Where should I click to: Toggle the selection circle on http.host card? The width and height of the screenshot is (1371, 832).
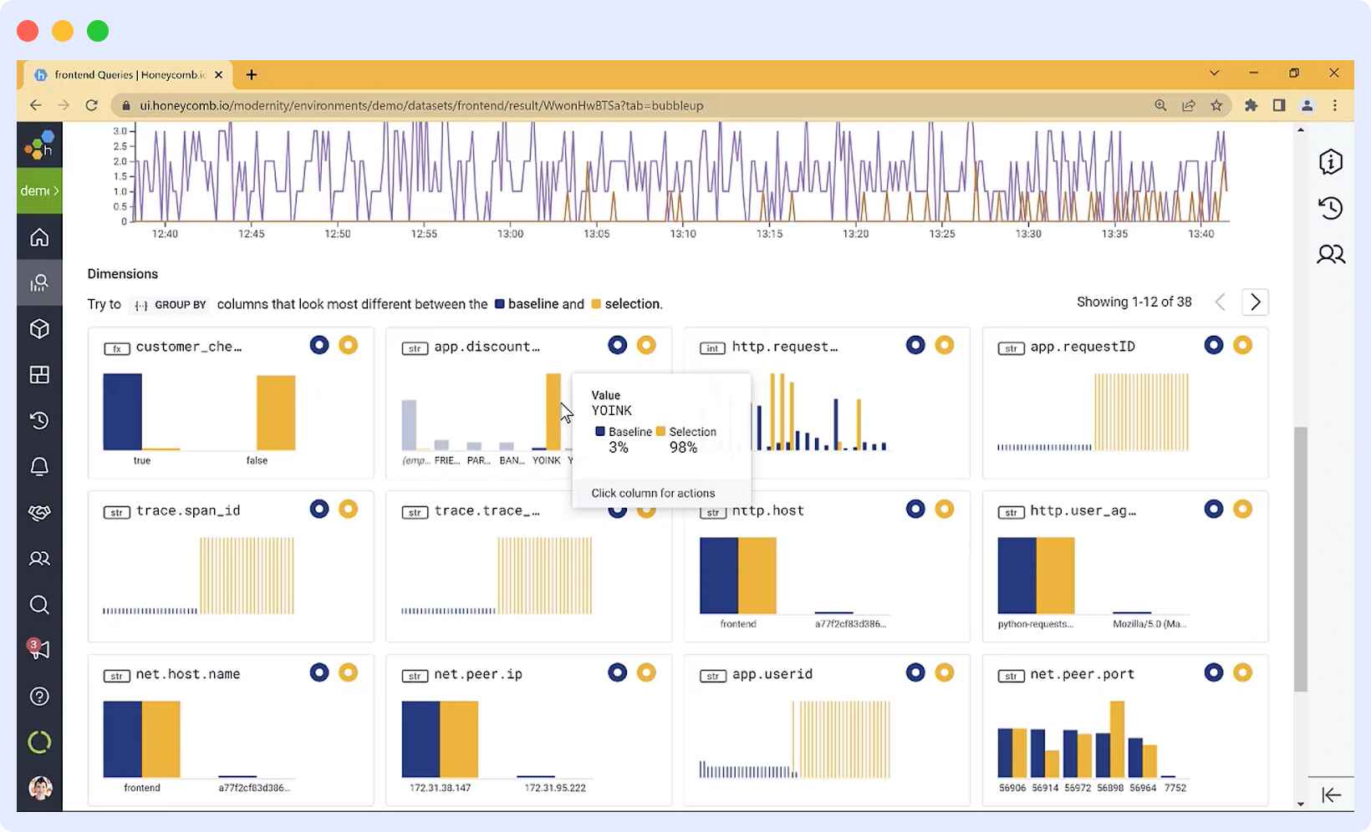click(x=945, y=508)
